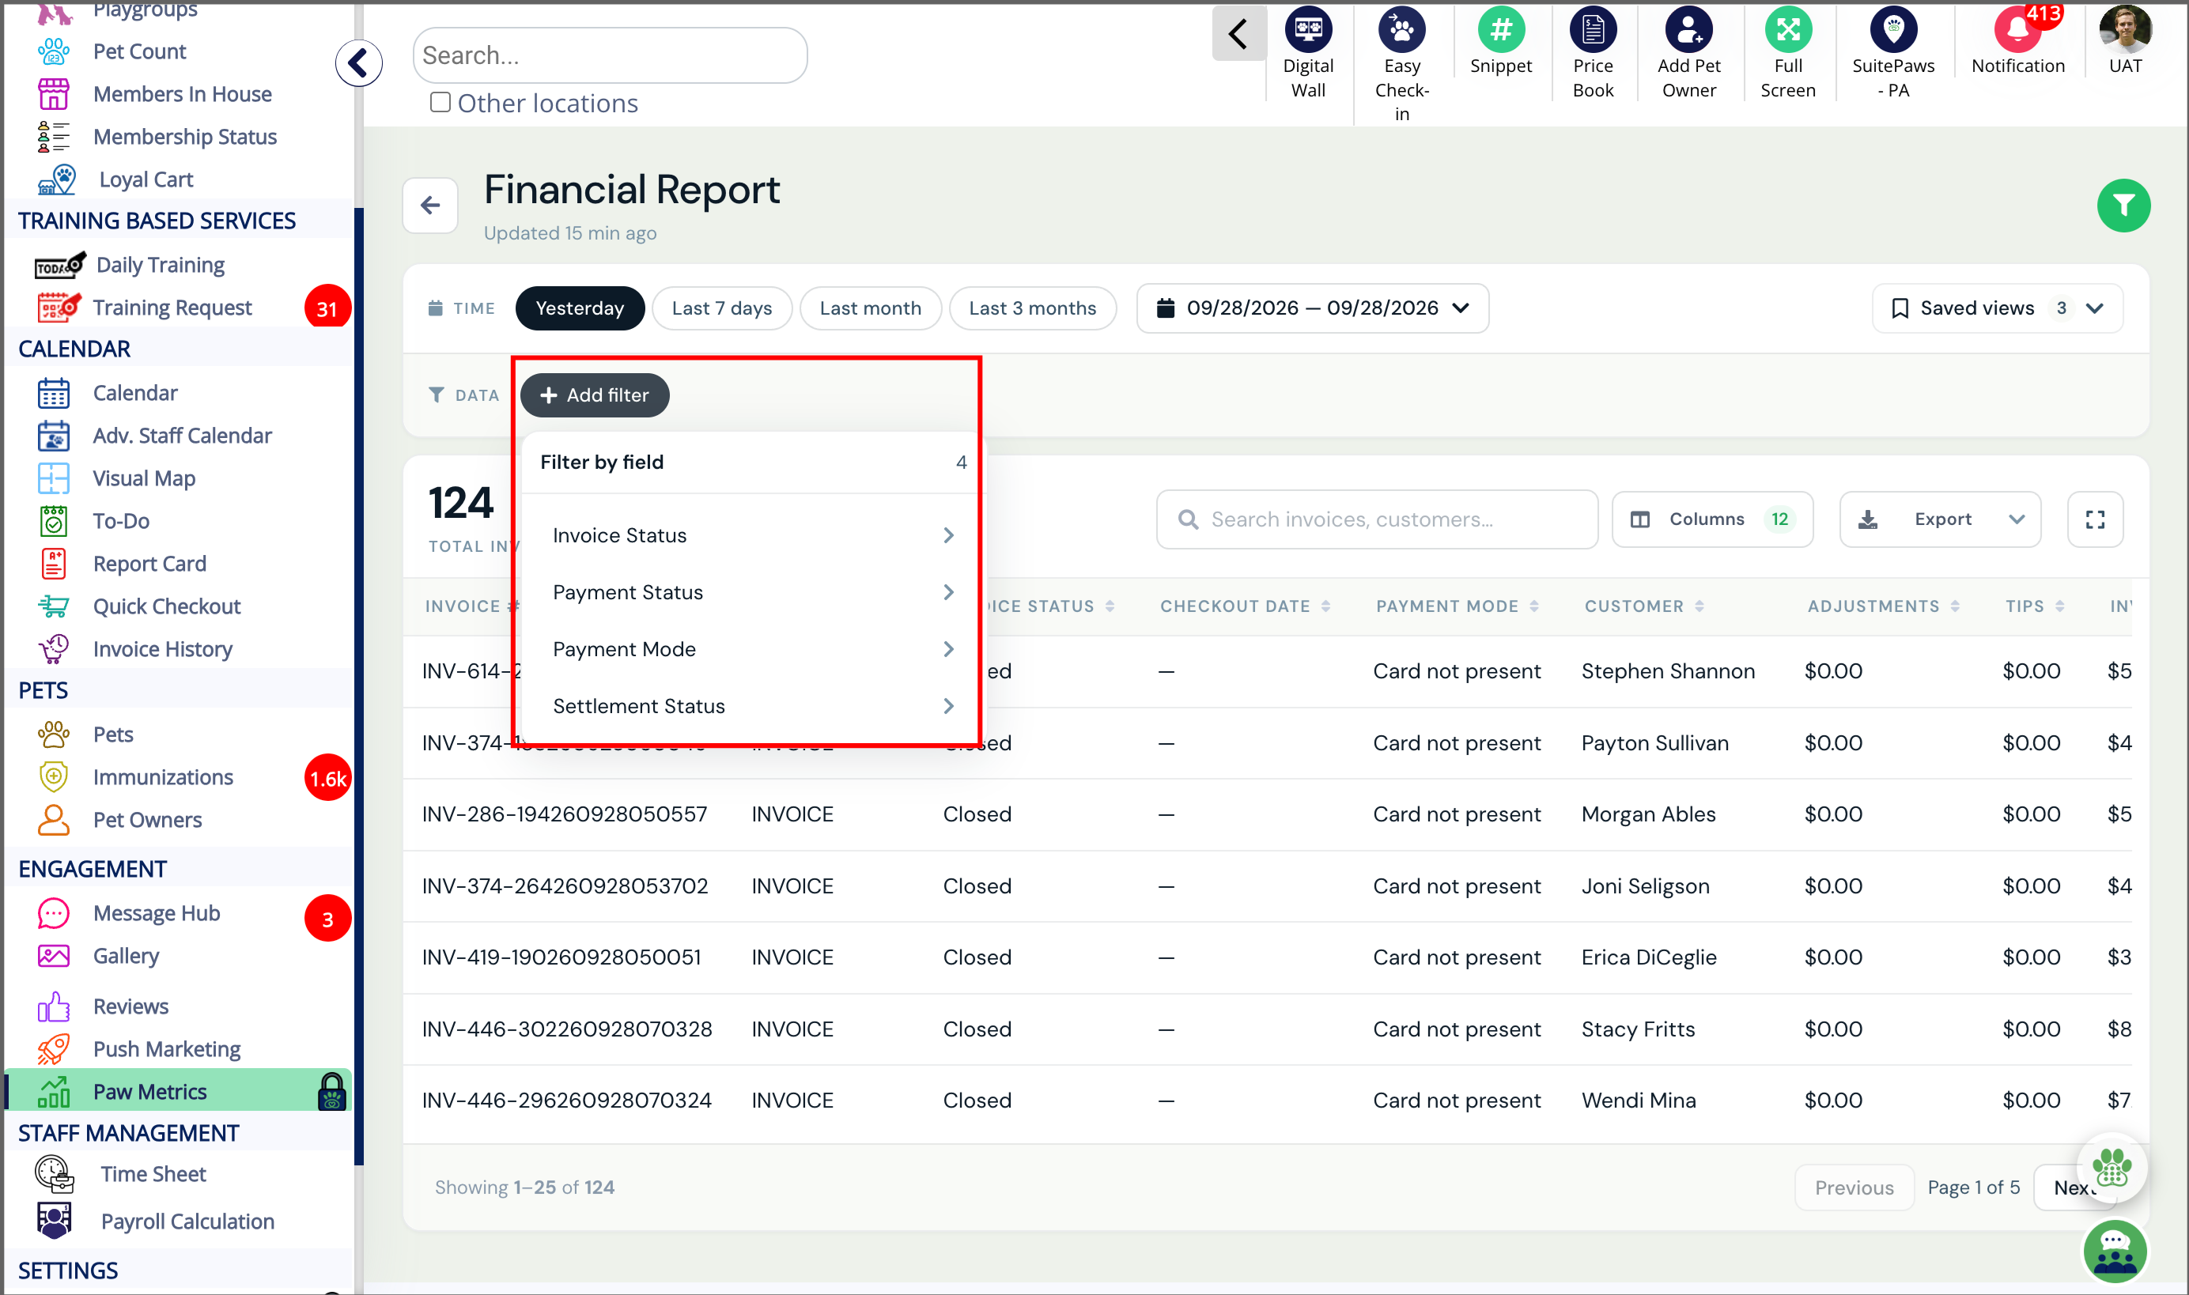Expand table with the fullscreen corners icon
2189x1295 pixels.
click(x=2094, y=519)
